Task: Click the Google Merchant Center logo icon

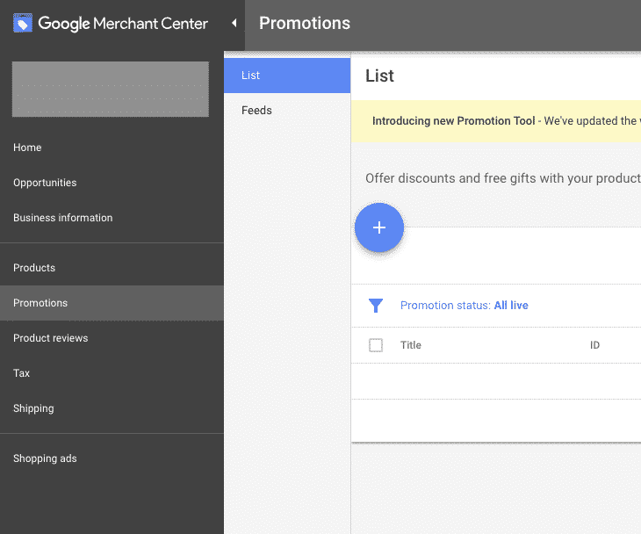Action: pos(23,23)
